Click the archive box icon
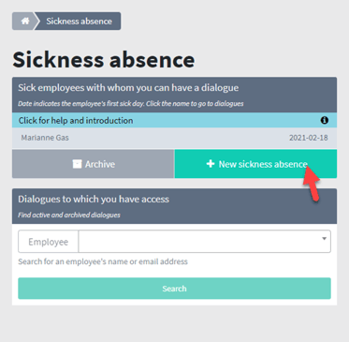Image resolution: width=349 pixels, height=342 pixels. [77, 164]
